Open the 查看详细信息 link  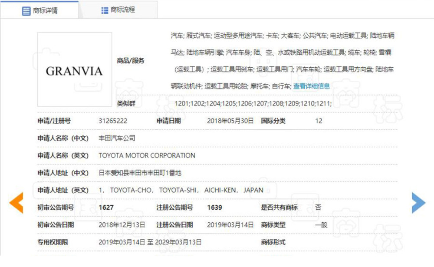tap(311, 86)
